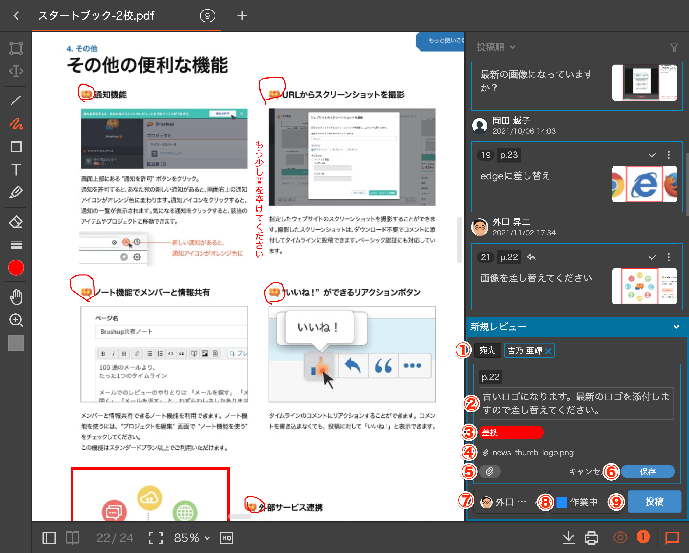Select the magnifier zoom tool
This screenshot has width=689, height=553.
16,320
